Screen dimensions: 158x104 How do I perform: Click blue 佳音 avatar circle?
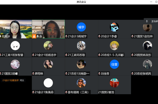(x=114, y=64)
